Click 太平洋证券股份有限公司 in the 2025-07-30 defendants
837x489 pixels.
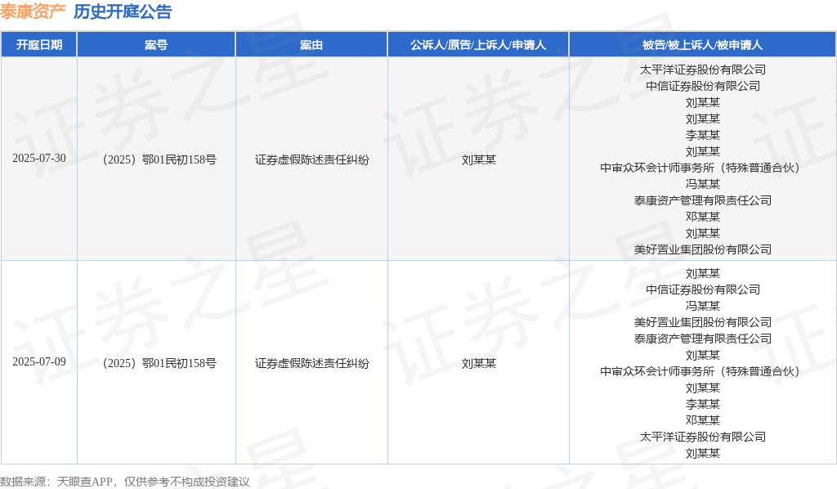[x=702, y=70]
